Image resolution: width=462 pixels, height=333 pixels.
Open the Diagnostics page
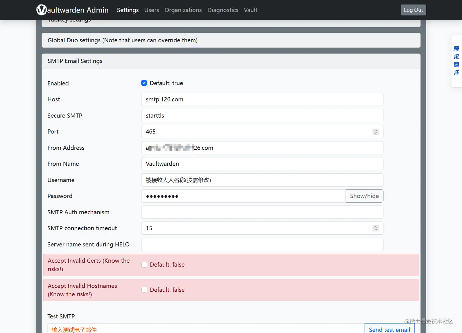(x=223, y=10)
